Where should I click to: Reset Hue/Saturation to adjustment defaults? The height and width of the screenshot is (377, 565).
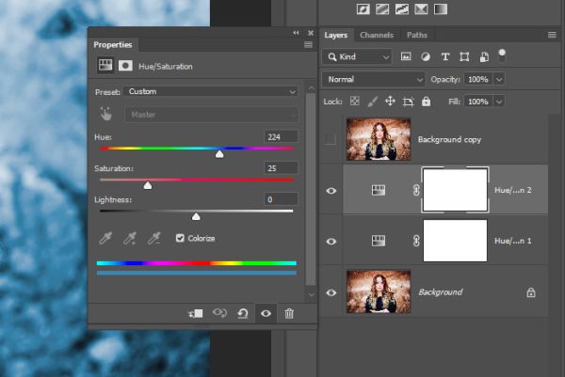point(243,313)
